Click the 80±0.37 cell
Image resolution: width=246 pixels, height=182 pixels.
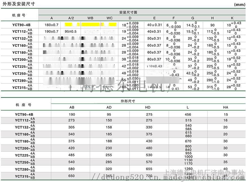click(x=154, y=59)
